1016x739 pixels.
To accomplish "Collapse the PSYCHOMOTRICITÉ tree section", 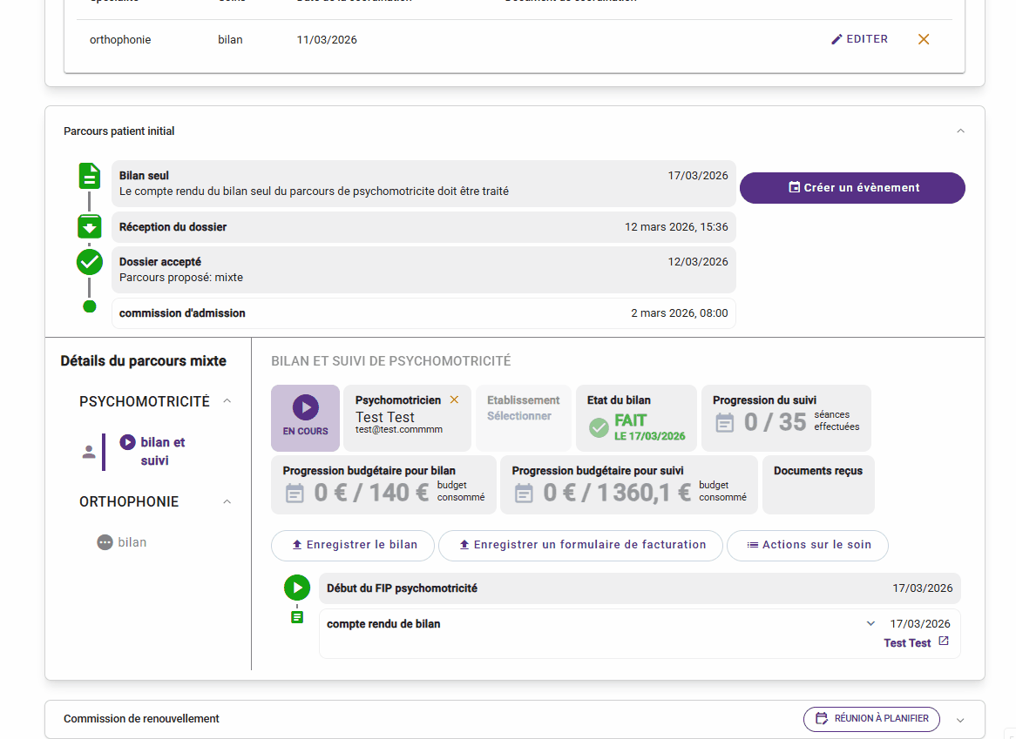I will tap(227, 401).
